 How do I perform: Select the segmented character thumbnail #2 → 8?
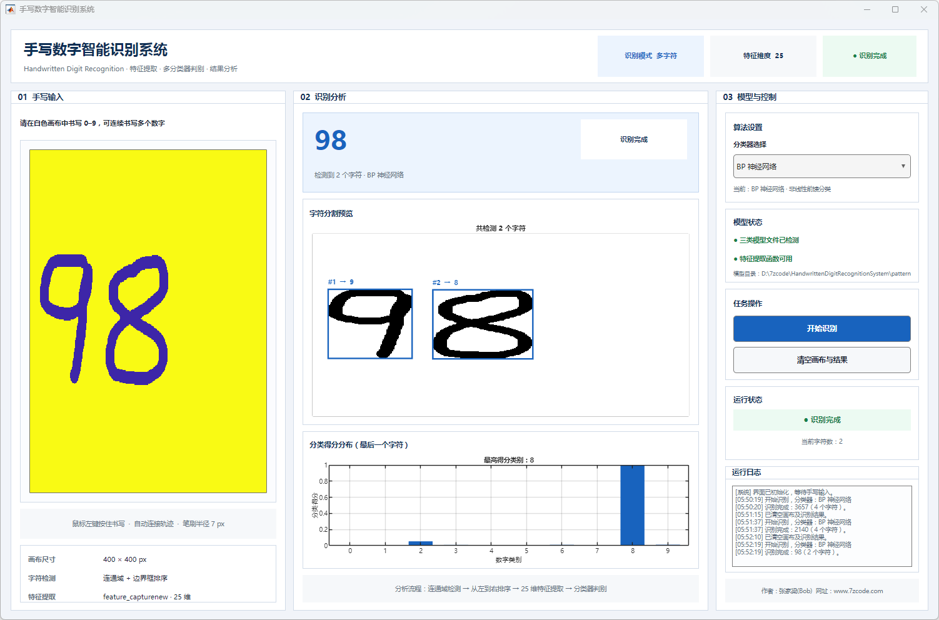483,324
